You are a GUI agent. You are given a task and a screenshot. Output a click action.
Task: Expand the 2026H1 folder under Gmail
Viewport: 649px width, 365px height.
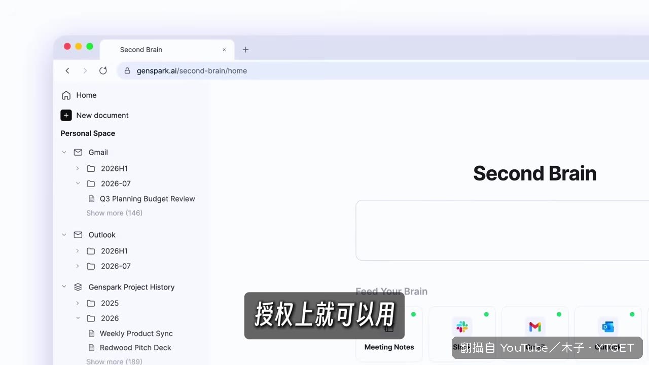point(77,168)
